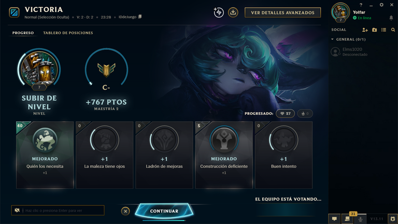Search friends with the magnifier icon
This screenshot has width=398, height=224.
coord(393,30)
